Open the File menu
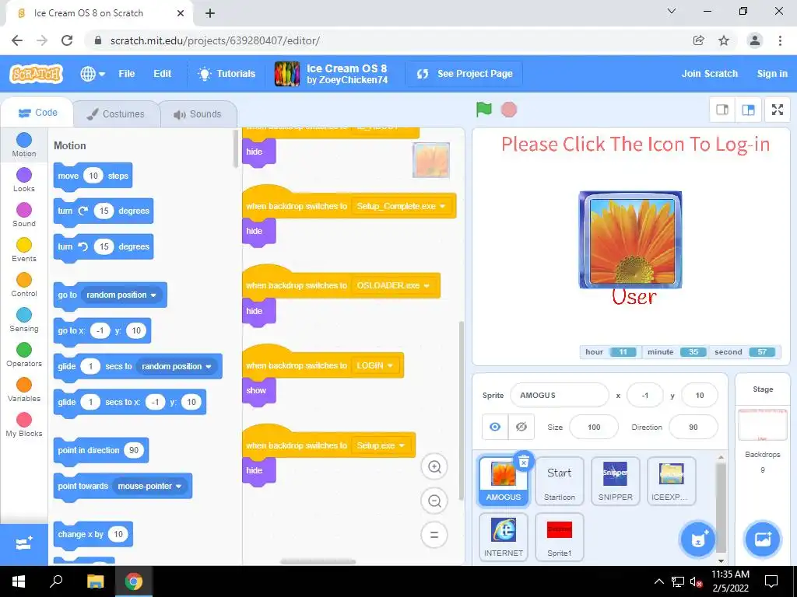Screen dimensions: 797x597 pos(127,74)
